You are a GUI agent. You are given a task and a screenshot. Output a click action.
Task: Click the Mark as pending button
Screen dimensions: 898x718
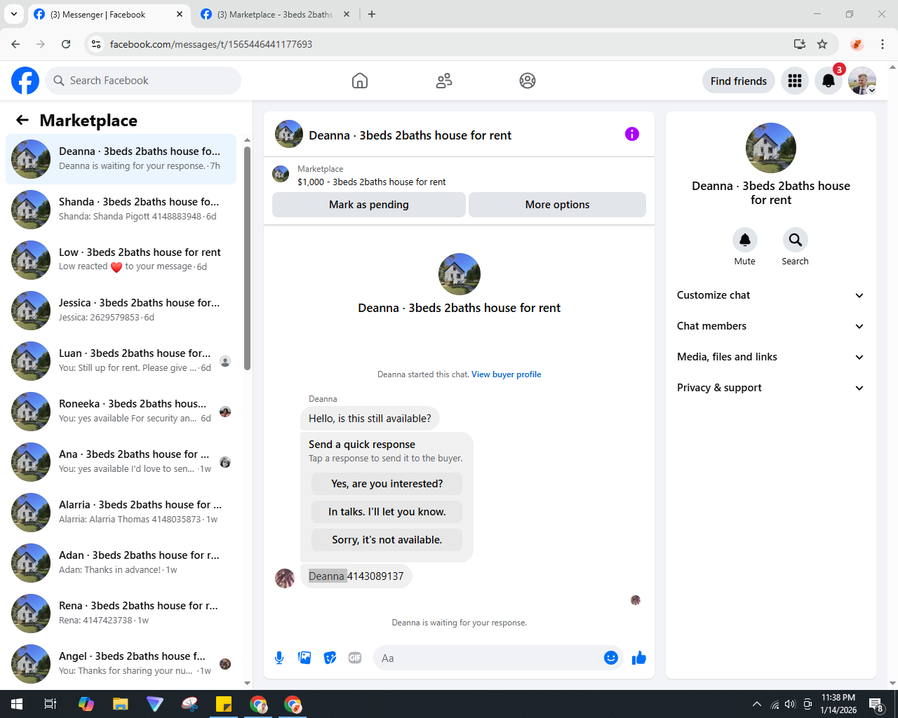tap(369, 205)
